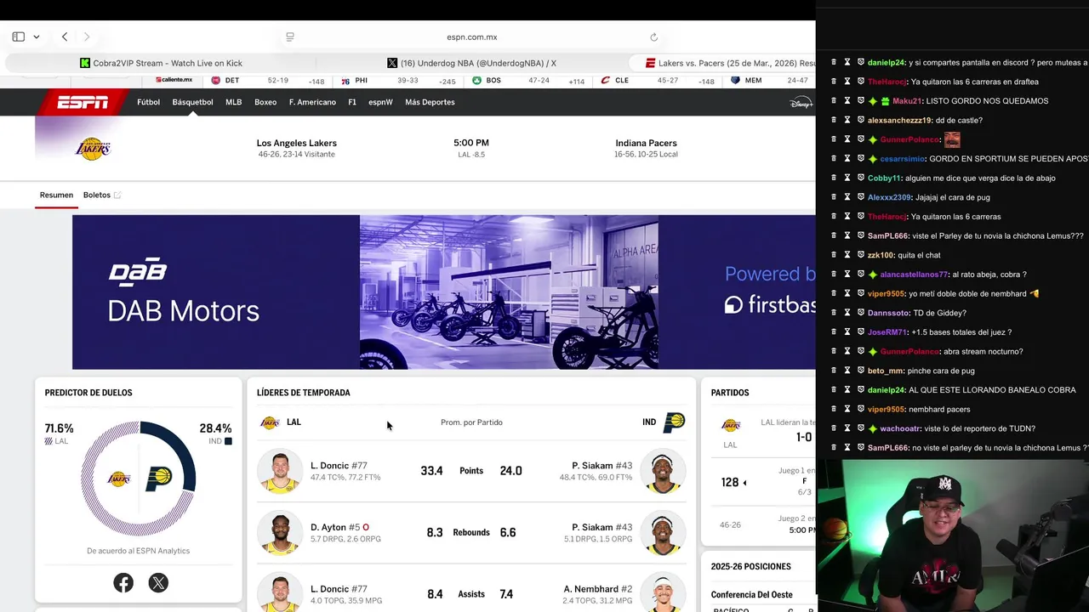Expand the Más Deportes menu
1089x612 pixels.
click(430, 102)
